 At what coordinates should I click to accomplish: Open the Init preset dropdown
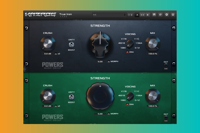[109, 15]
